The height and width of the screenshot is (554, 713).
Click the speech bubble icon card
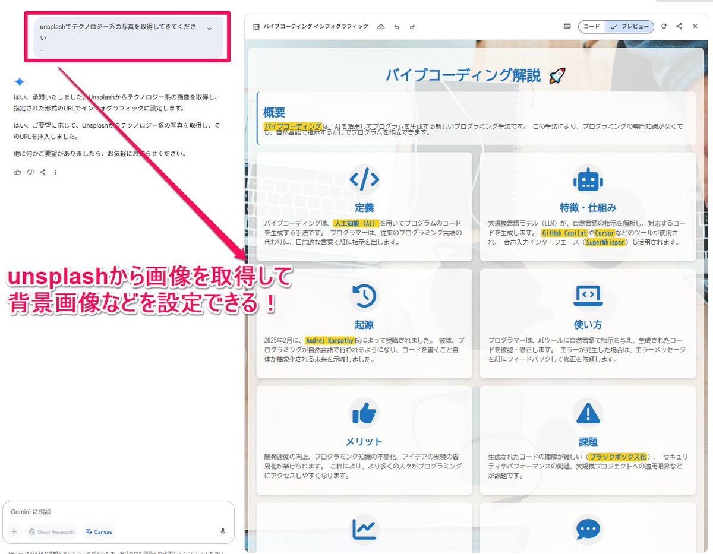point(588,529)
